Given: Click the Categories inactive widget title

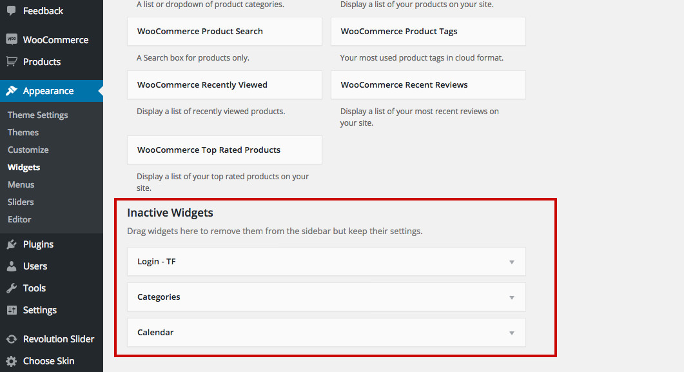Looking at the screenshot, I should tap(159, 297).
